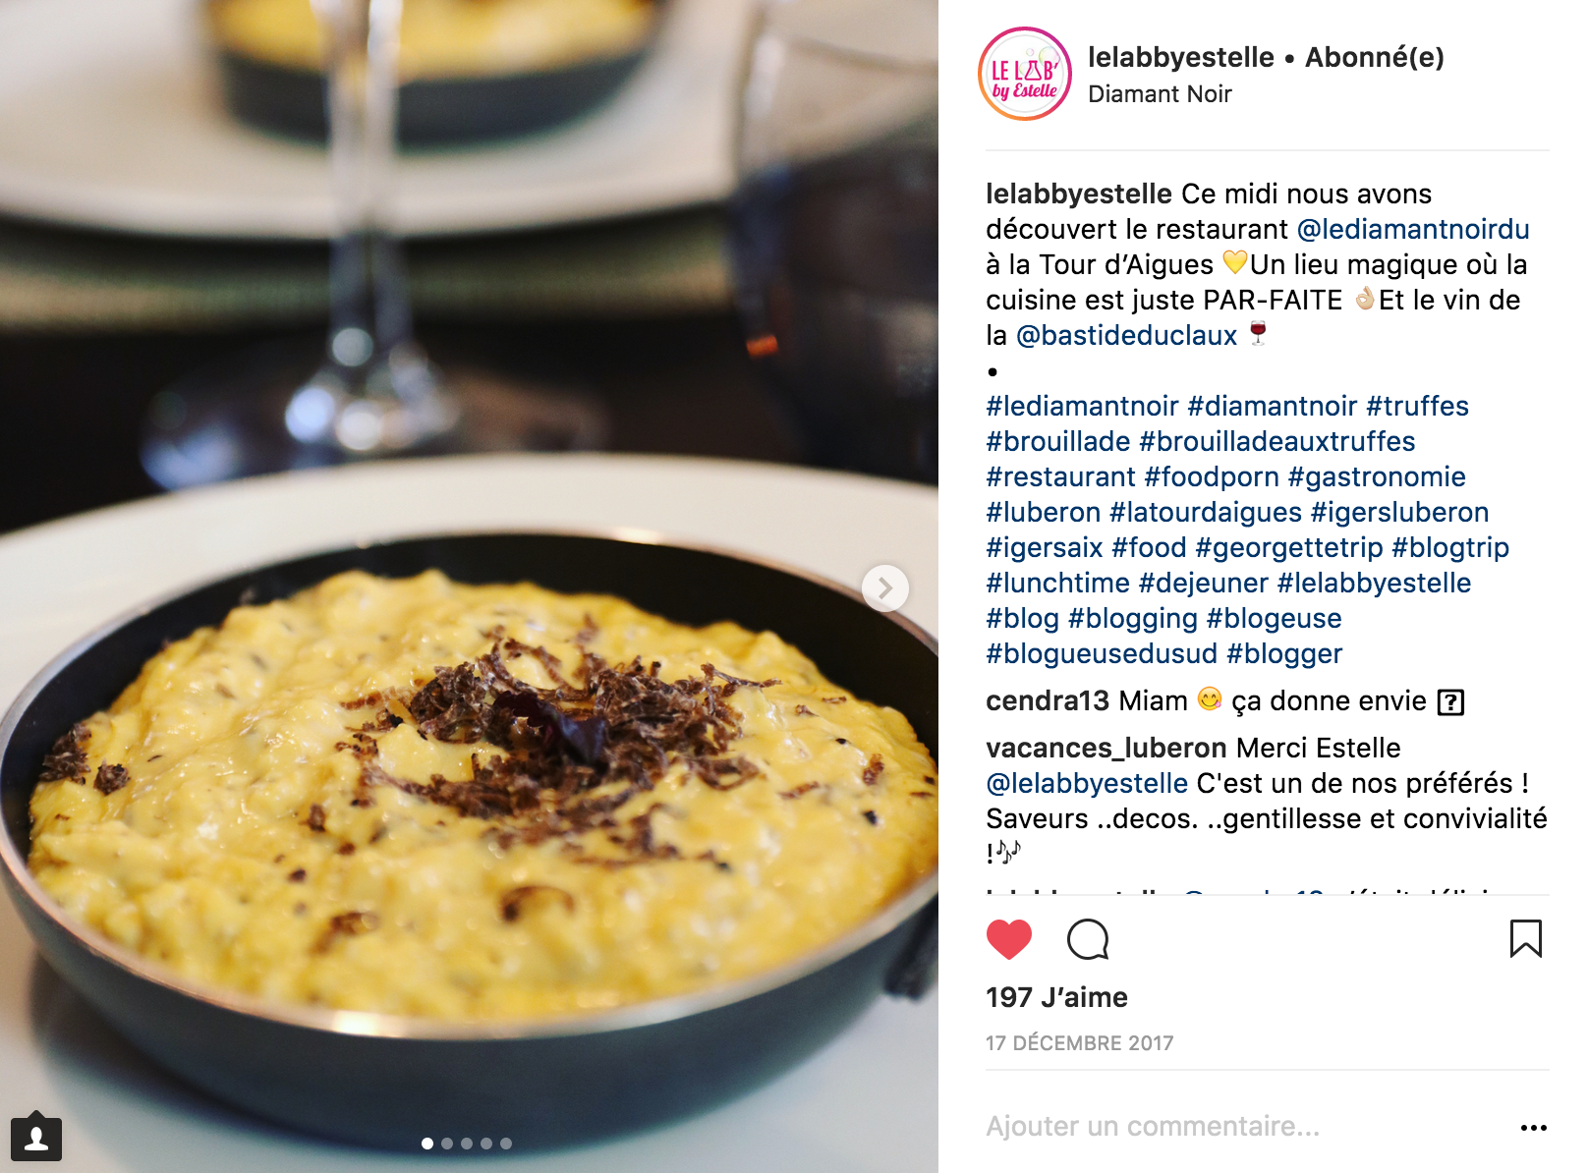Screen dimensions: 1588x1173
Task: Open the Diamant Noir location link
Action: (x=1160, y=94)
